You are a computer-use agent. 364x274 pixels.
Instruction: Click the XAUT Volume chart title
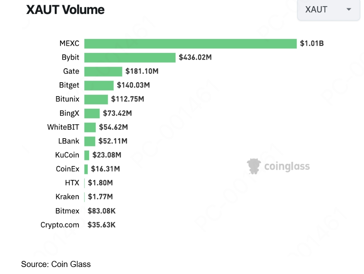pyautogui.click(x=65, y=10)
